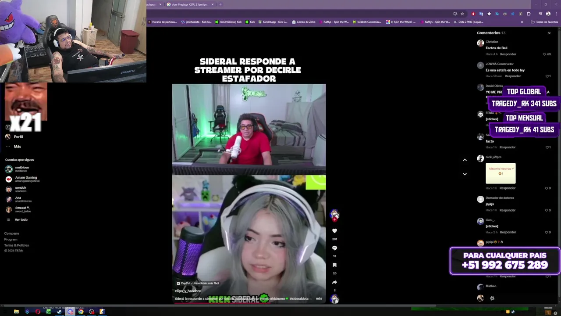Open the JeriCHODota | Kick bookmark
Viewport: 561px width, 316px height.
click(x=228, y=22)
